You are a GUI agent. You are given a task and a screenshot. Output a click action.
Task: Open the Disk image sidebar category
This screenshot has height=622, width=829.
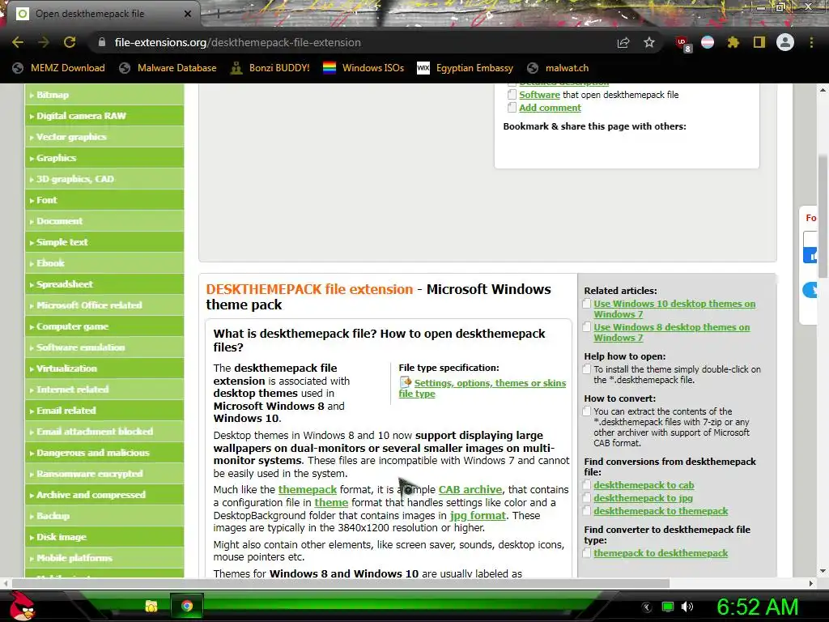104,537
